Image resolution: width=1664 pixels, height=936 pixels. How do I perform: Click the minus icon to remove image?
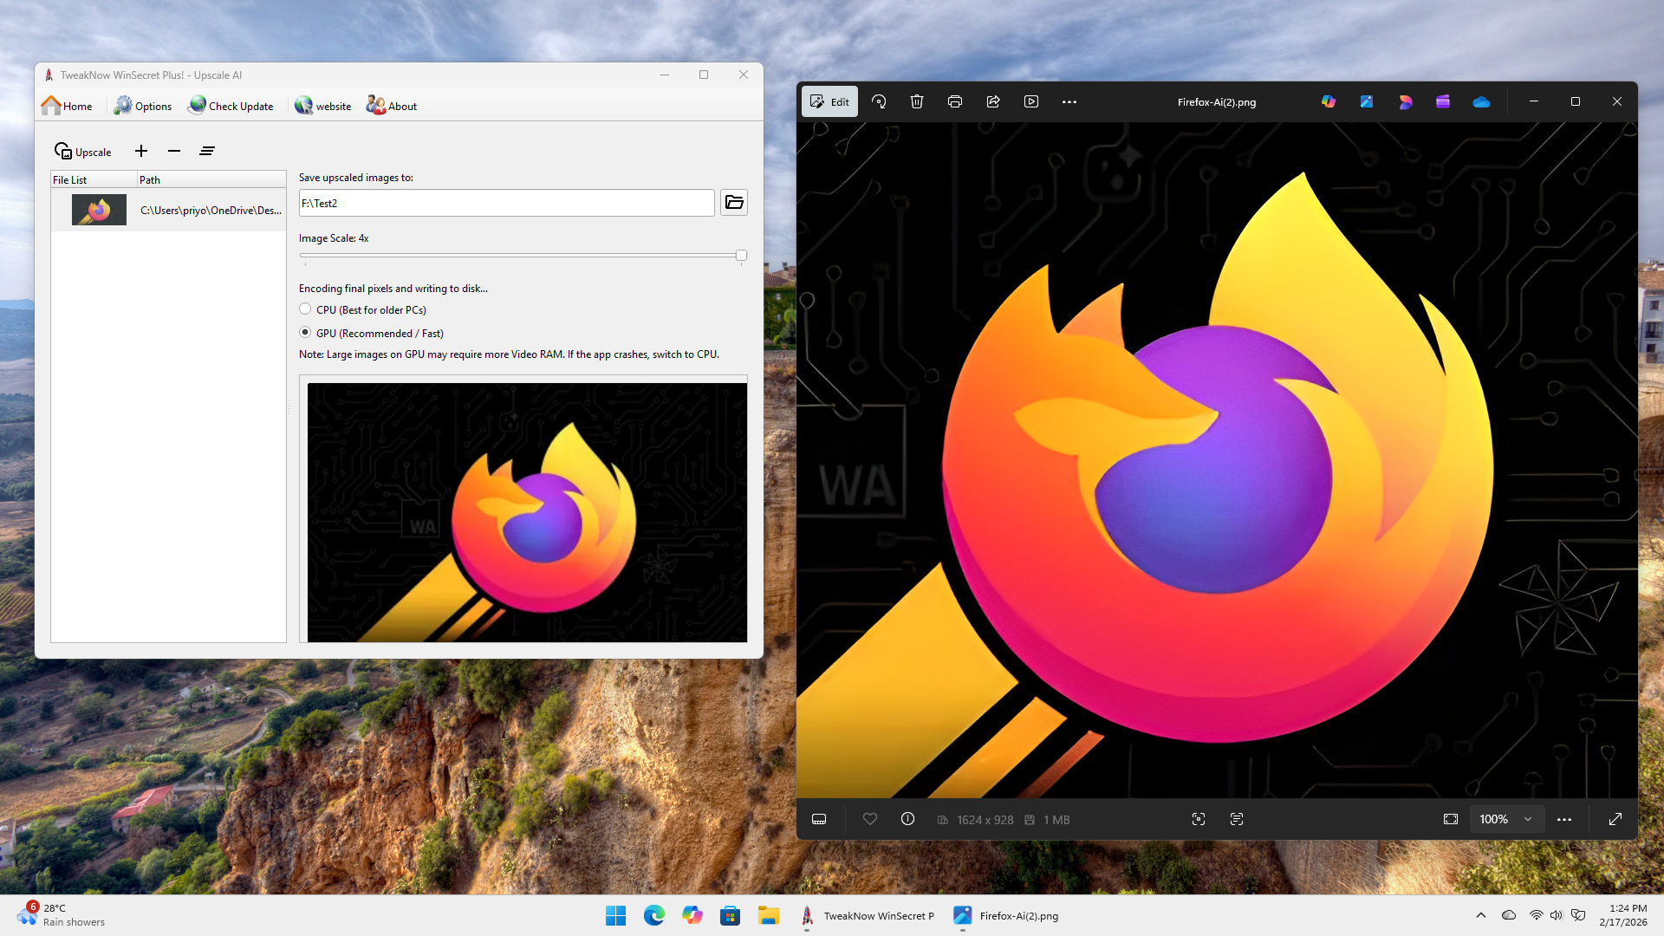[x=174, y=151]
